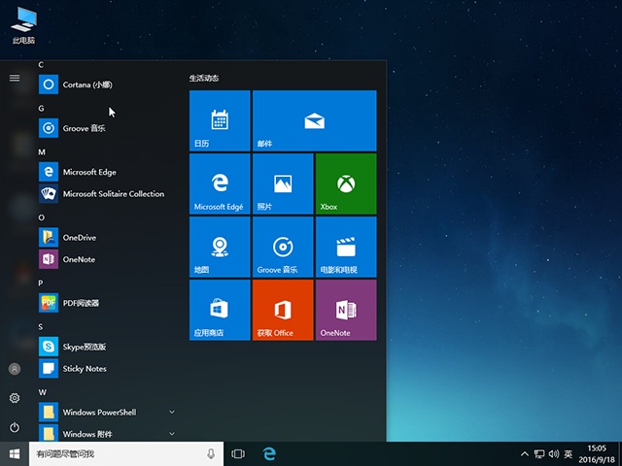Launch the Movies & TV (电影和电视) tile
This screenshot has height=466, width=622.
(345, 247)
